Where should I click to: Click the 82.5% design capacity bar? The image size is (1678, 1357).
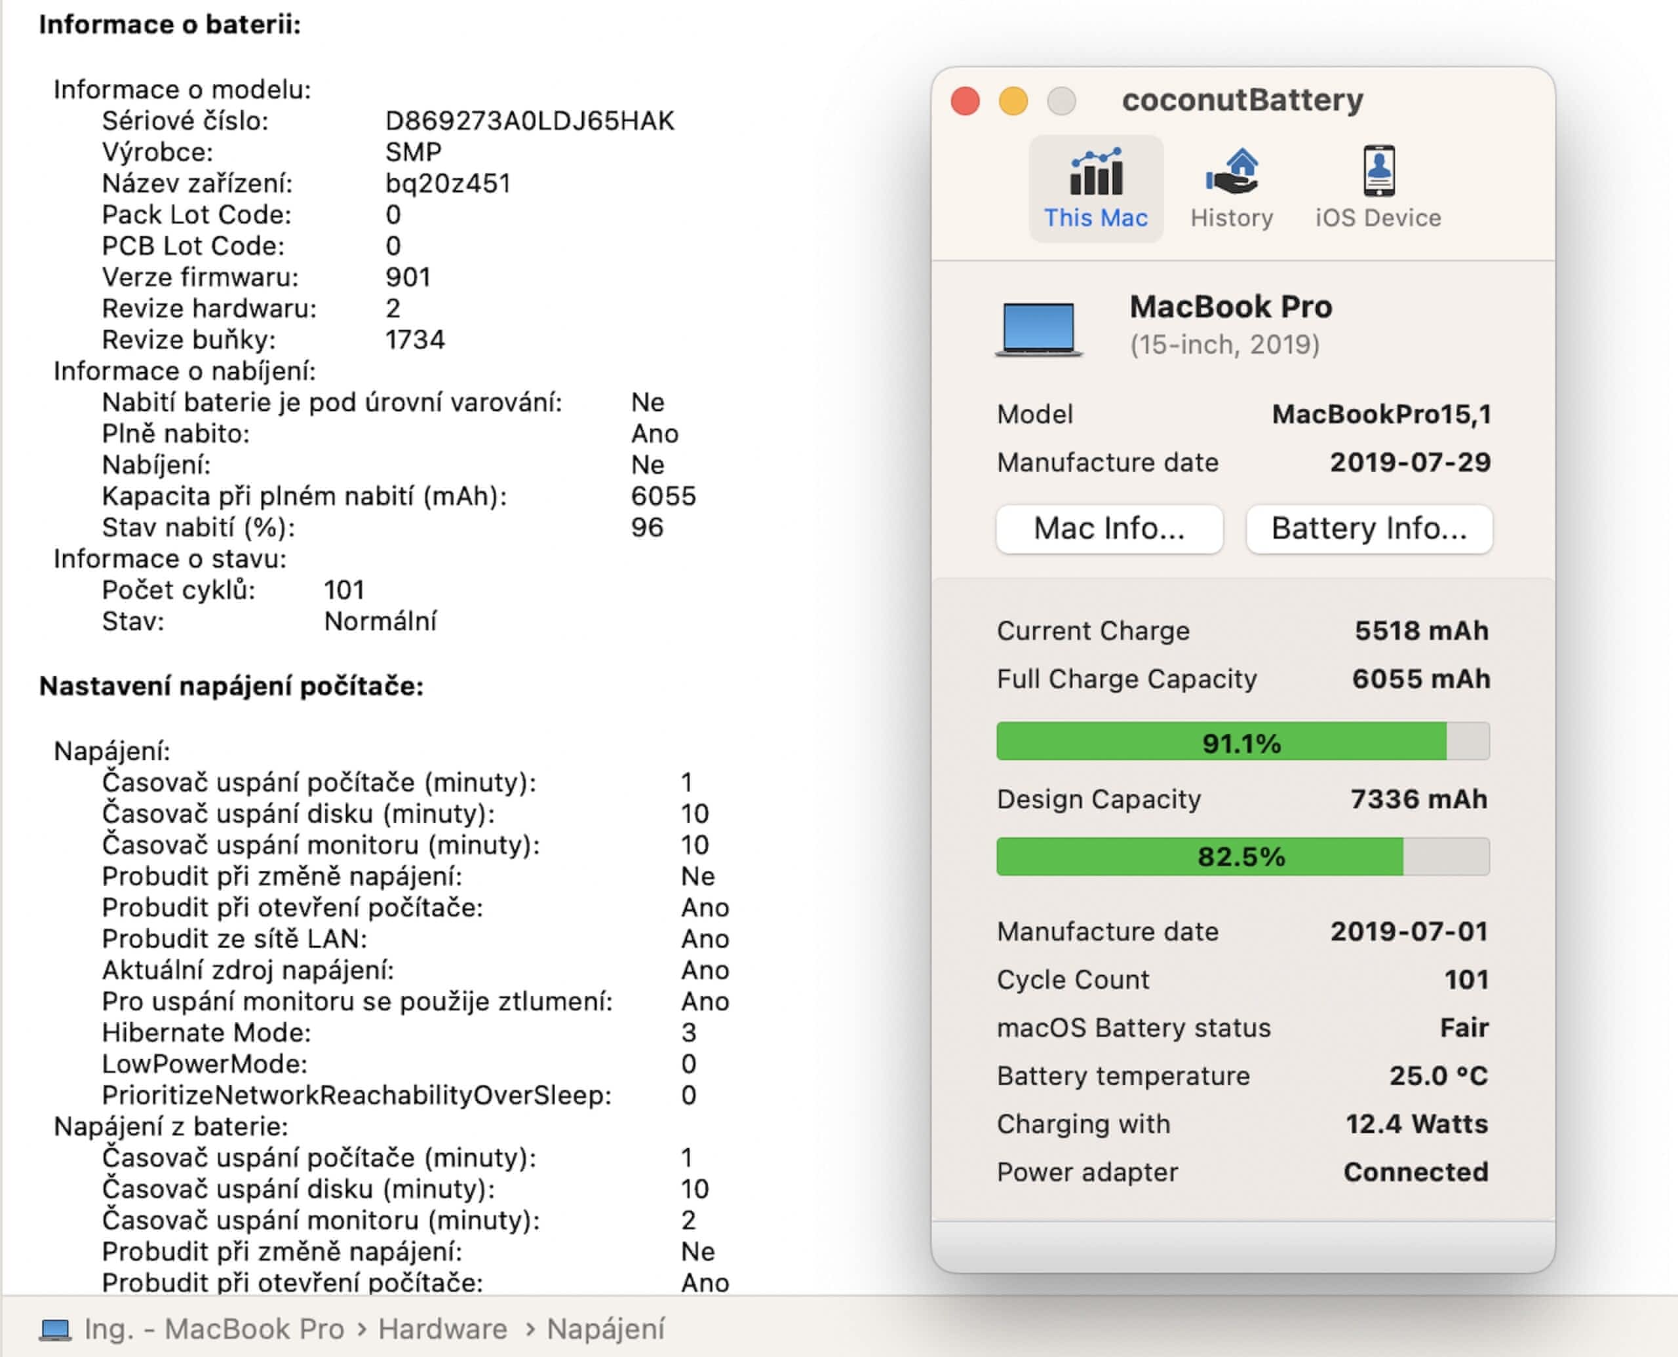click(1241, 856)
